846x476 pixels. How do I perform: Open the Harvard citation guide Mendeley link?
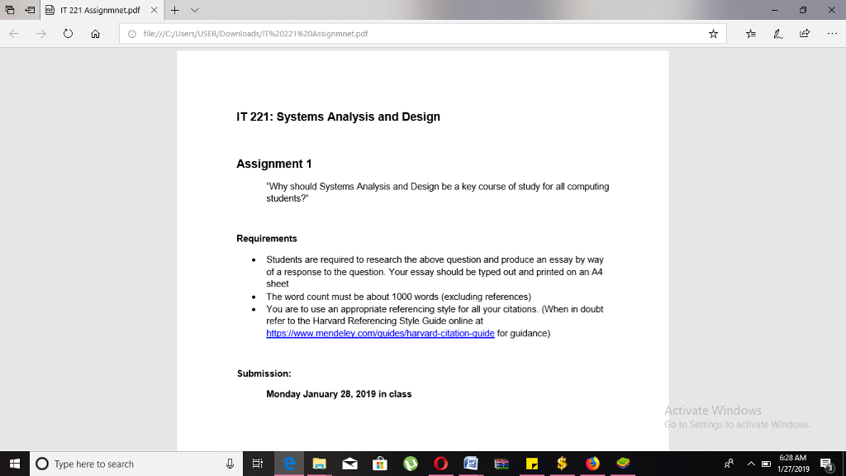coord(380,333)
